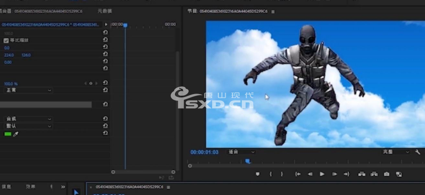Open the 完整 playback resolution dropdown

point(396,152)
